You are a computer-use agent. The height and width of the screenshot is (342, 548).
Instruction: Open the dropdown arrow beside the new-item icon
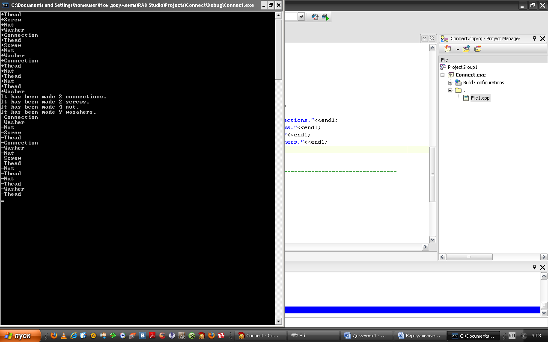point(457,50)
